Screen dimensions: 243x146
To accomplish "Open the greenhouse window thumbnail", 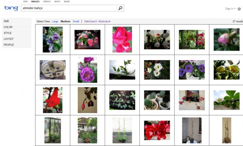I will [x=53, y=130].
